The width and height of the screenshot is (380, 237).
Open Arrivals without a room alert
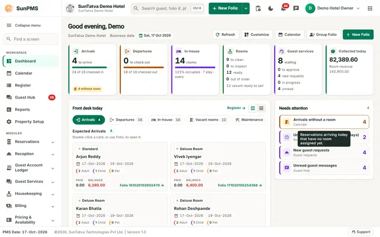click(324, 122)
